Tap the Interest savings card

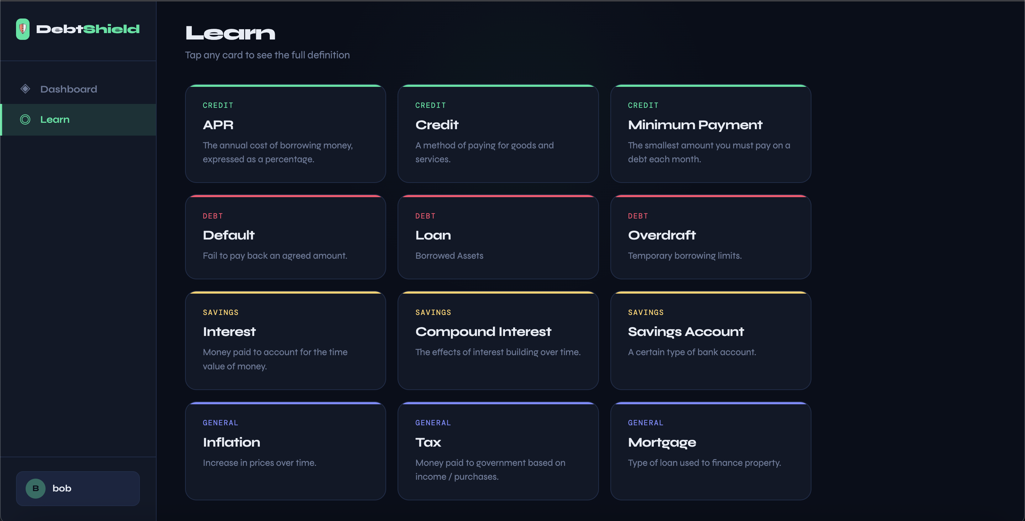285,341
